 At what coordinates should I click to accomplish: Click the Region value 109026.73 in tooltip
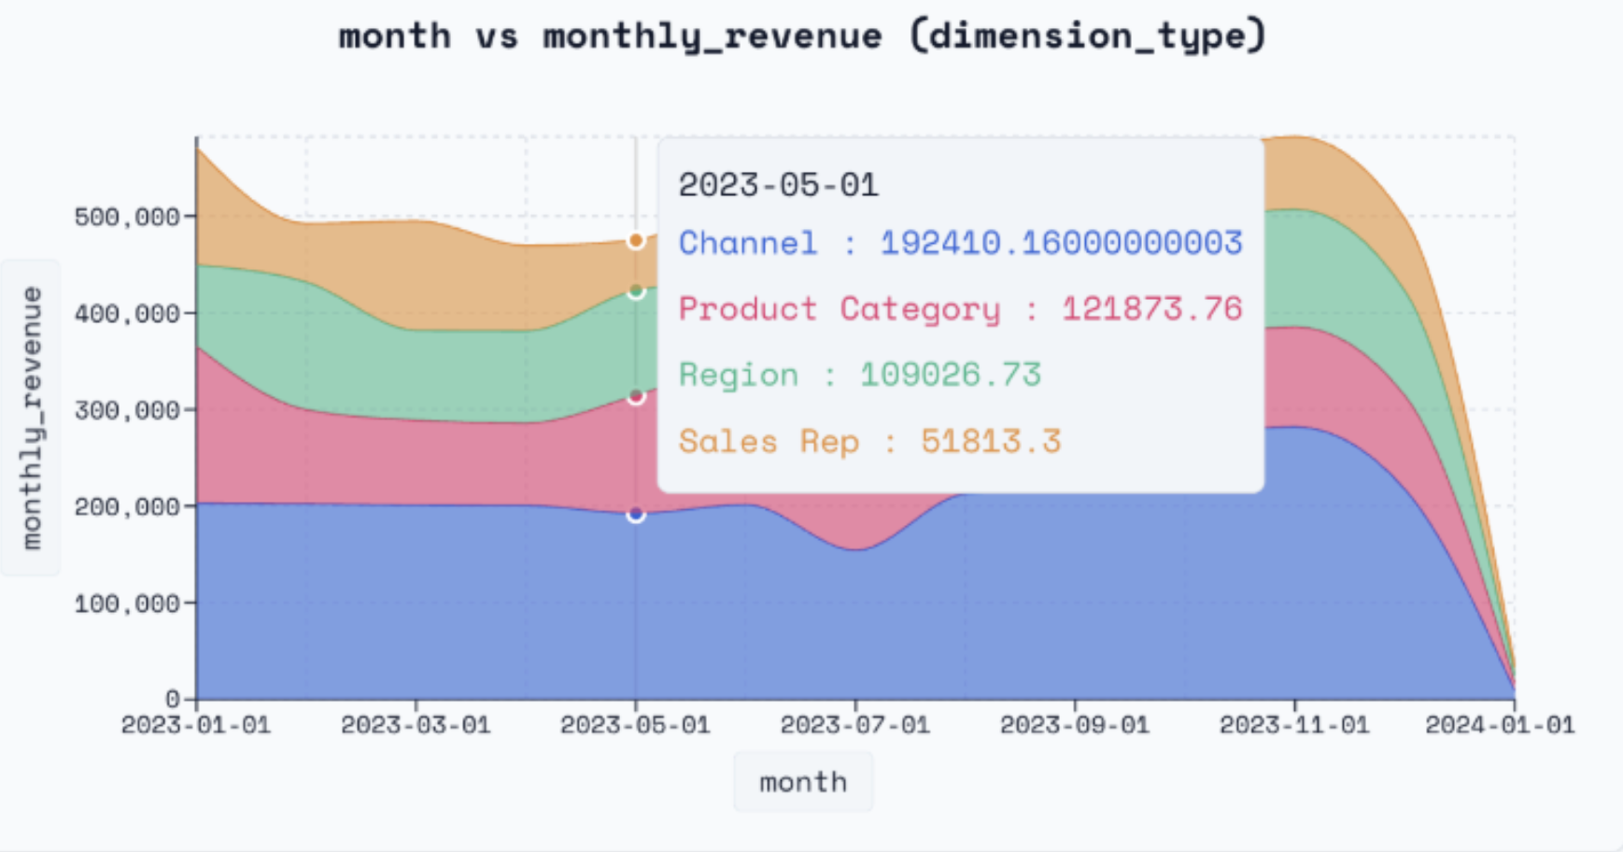pos(951,374)
